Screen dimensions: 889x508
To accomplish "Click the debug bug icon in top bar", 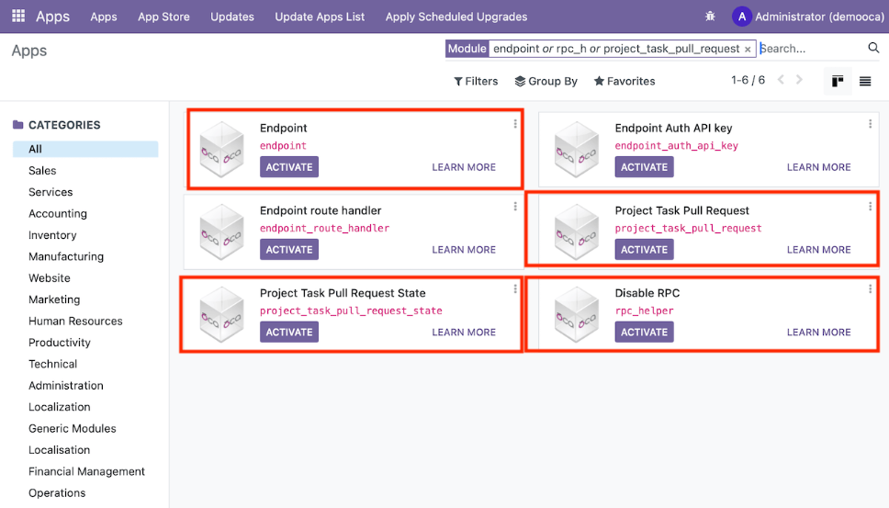I will [x=710, y=17].
